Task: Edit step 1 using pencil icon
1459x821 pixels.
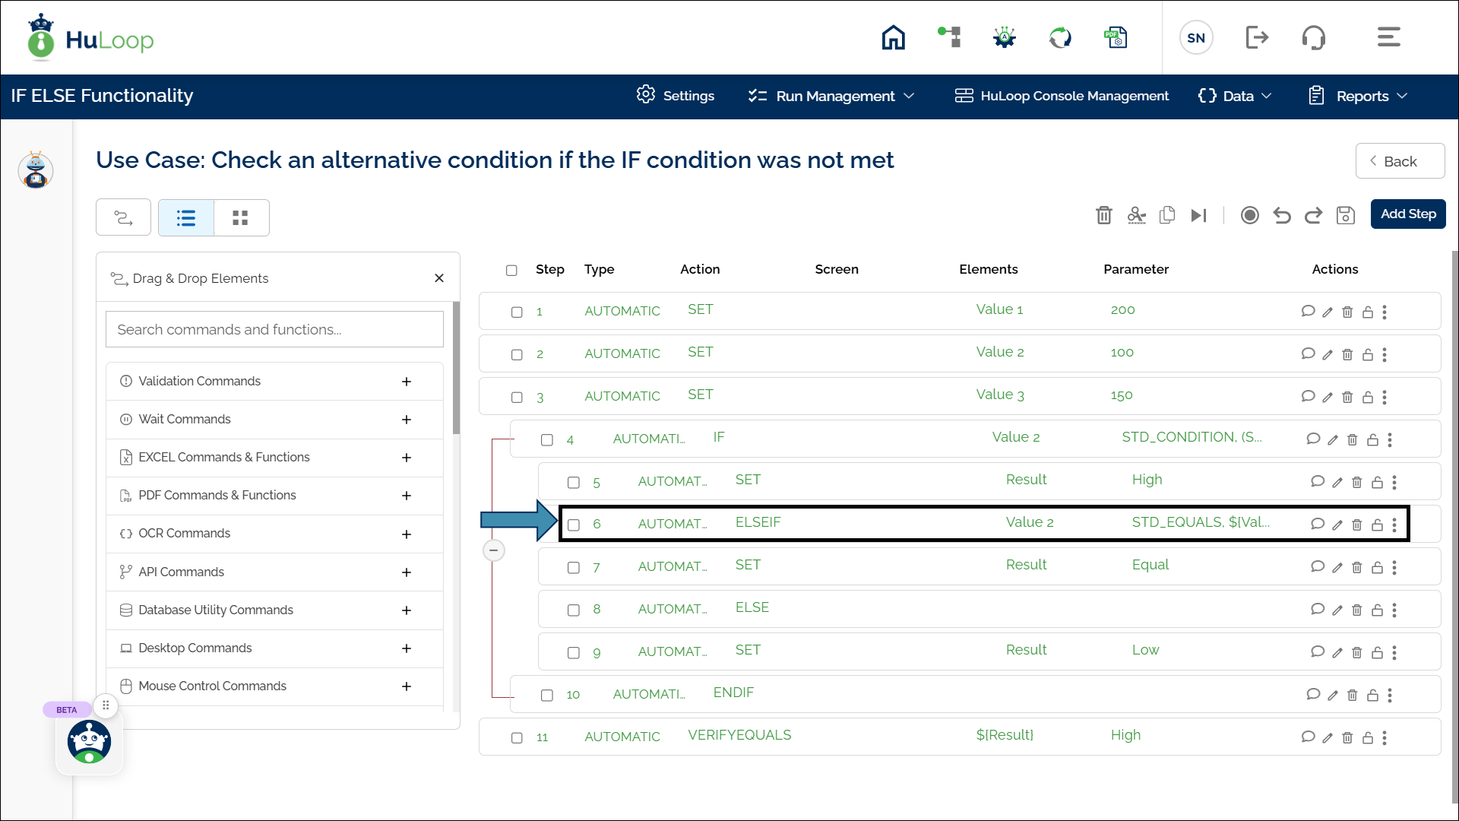Action: coord(1327,312)
